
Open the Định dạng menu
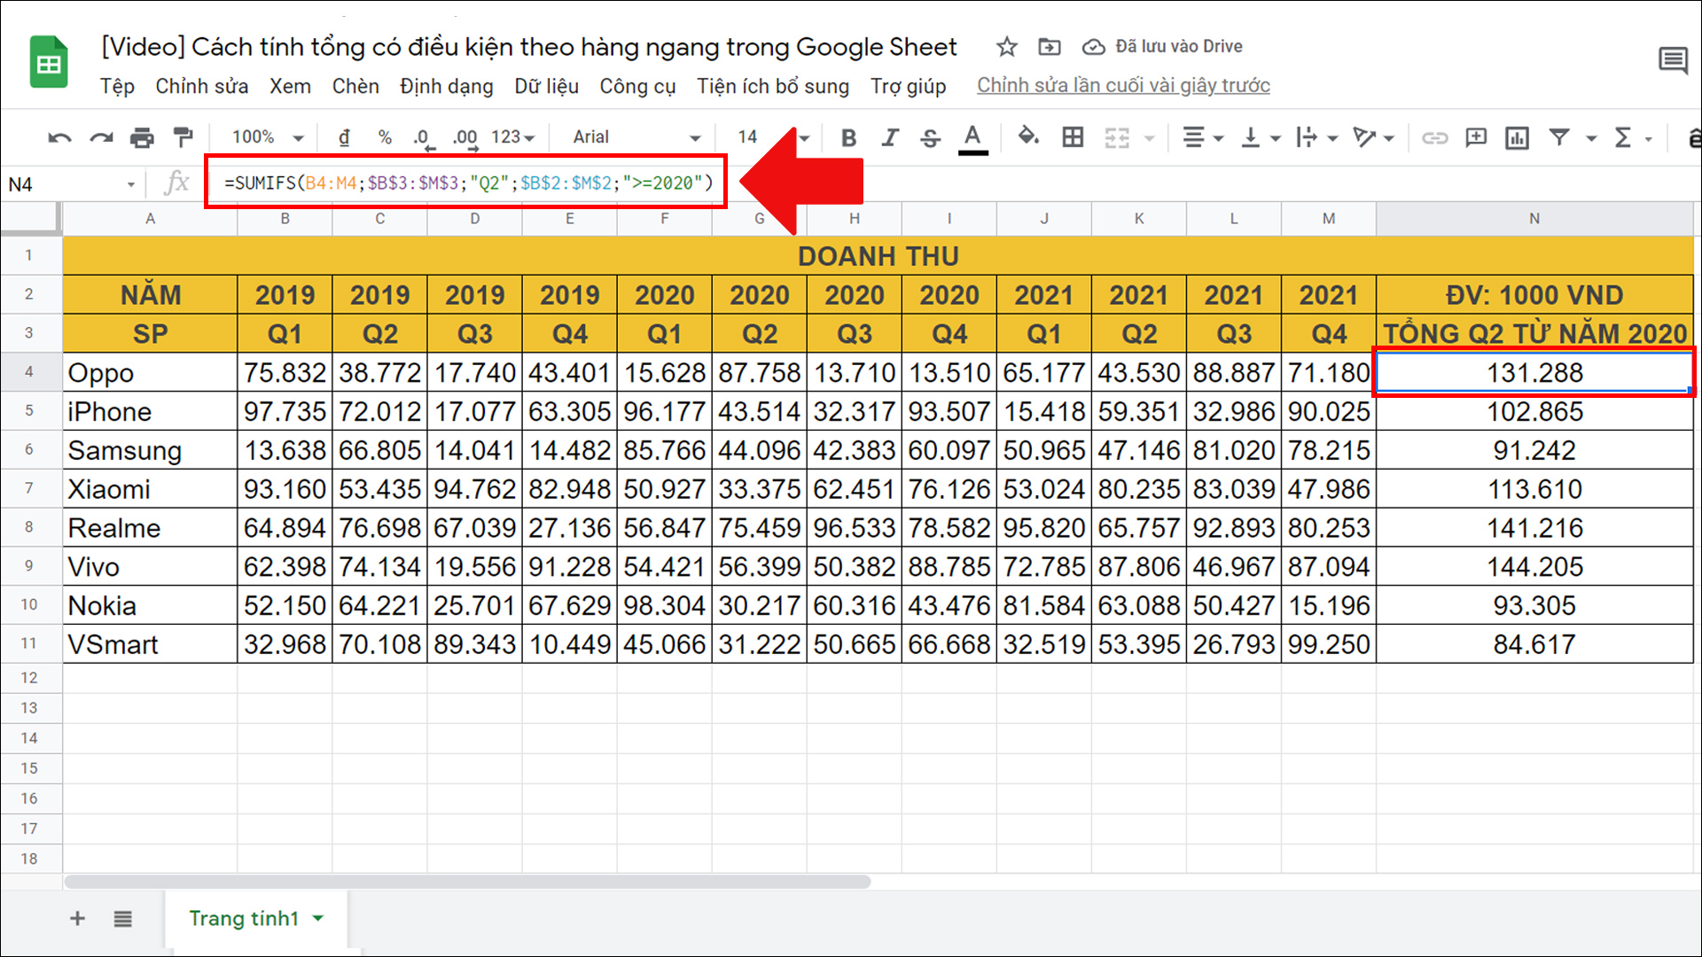[x=446, y=86]
